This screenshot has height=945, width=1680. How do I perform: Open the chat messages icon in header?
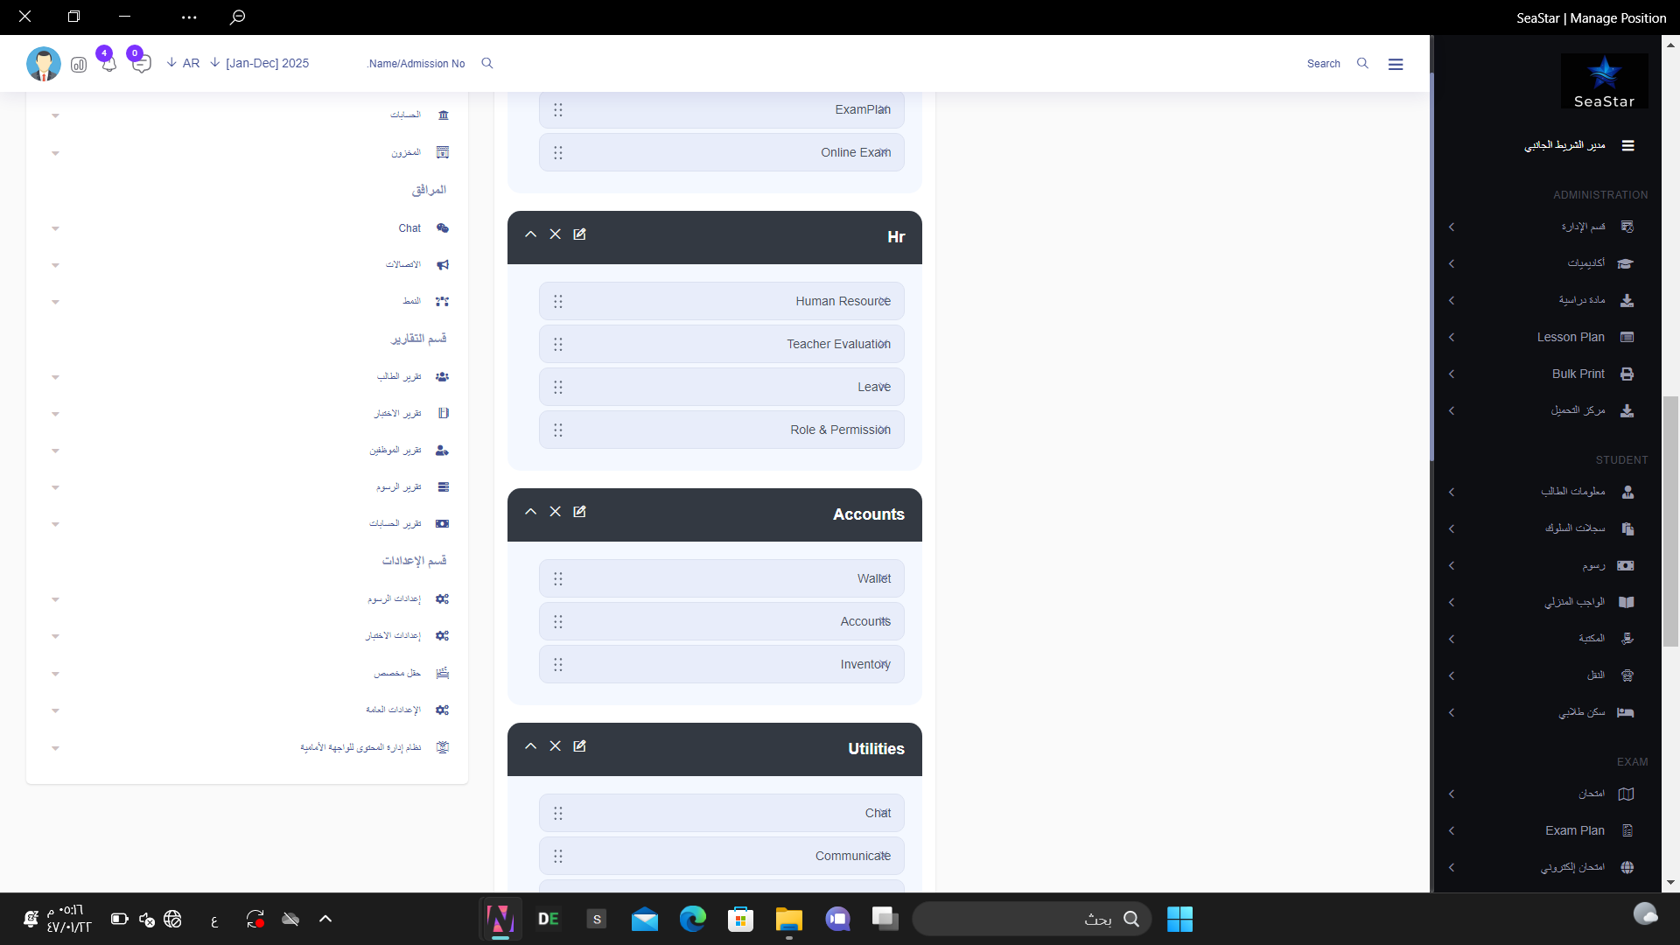point(141,64)
